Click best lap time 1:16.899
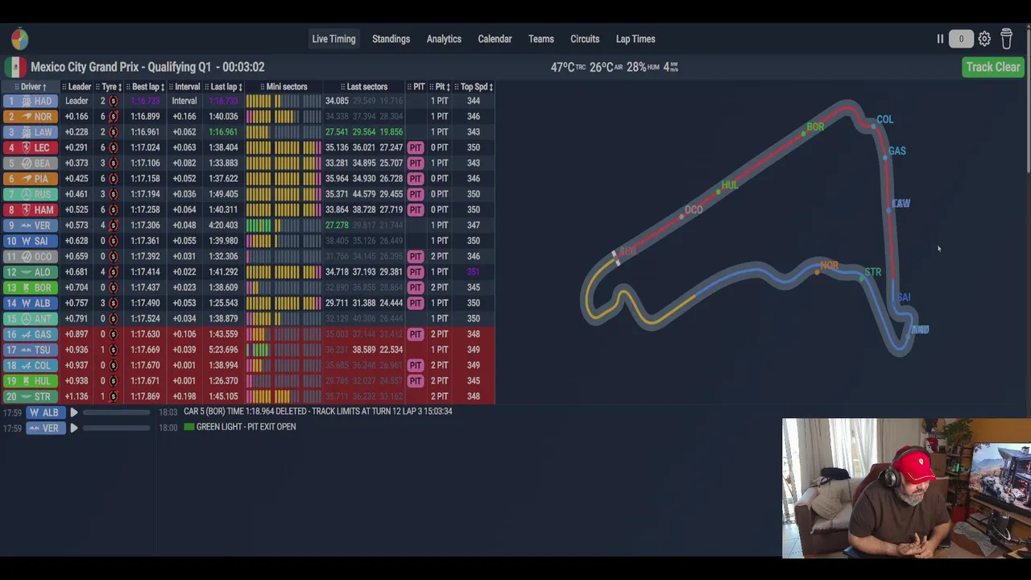Screen dimensions: 1031x580 tap(145, 117)
